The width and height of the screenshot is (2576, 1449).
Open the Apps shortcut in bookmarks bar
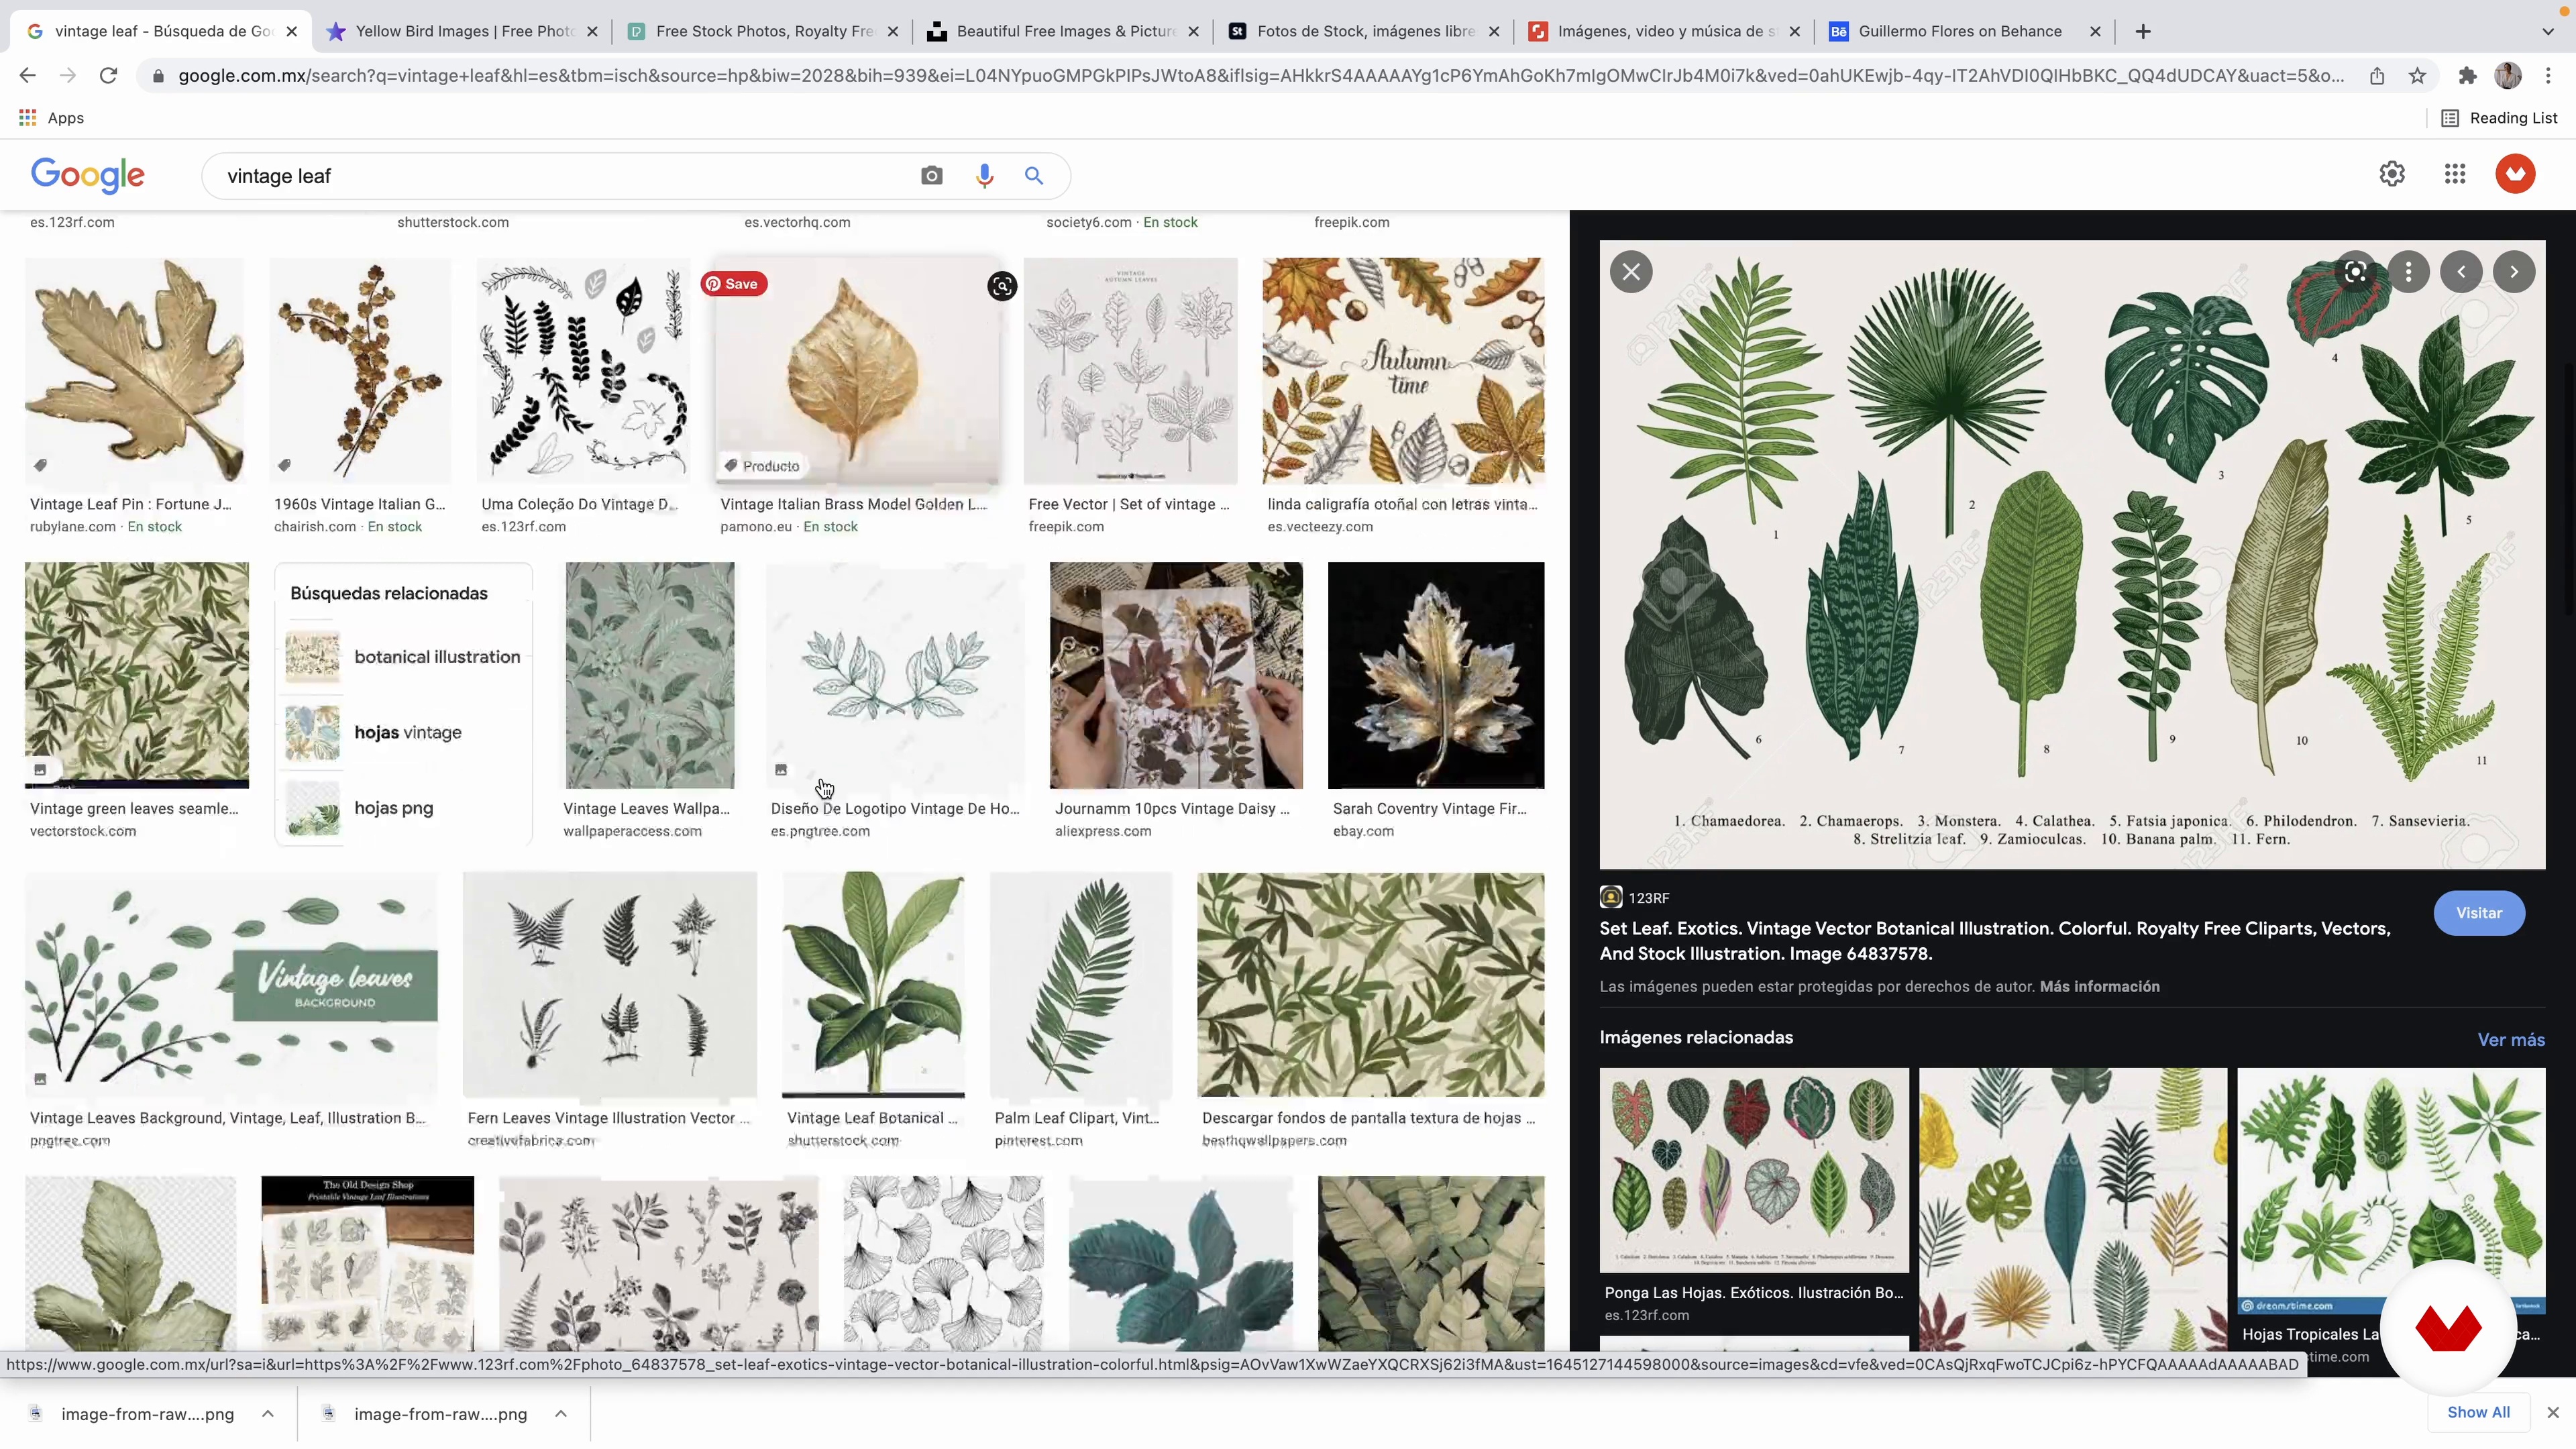coord(51,118)
